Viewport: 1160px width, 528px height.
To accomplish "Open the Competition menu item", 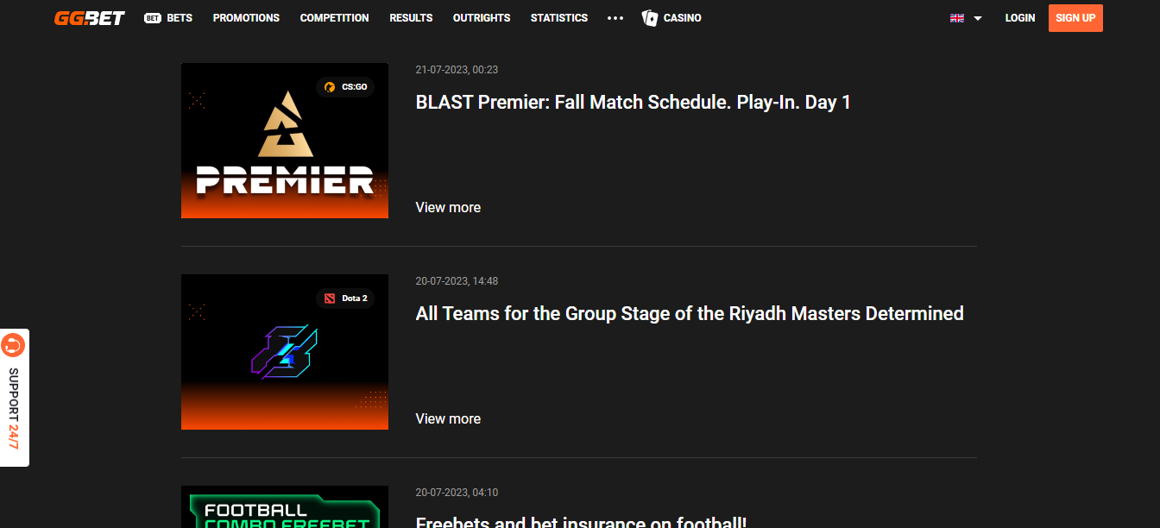I will click(334, 18).
